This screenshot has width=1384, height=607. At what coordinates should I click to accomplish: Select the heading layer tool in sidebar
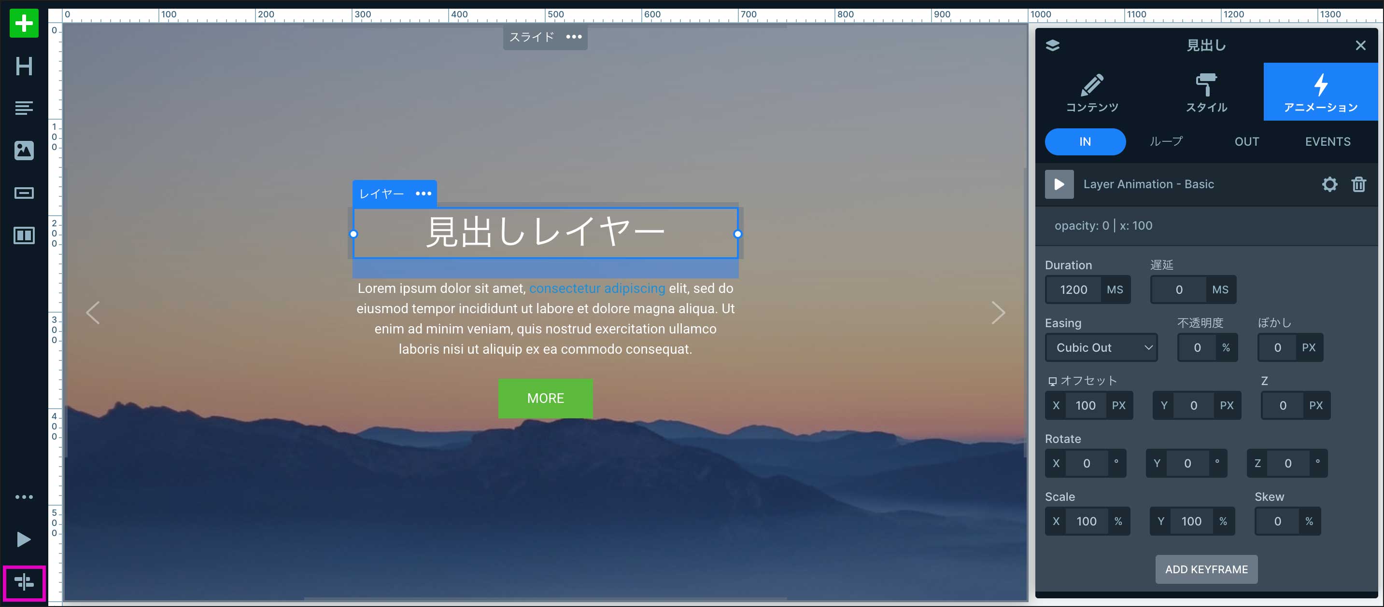coord(24,67)
